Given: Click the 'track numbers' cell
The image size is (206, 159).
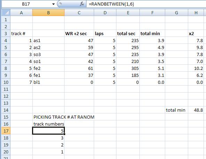Looking at the screenshot, I should coord(48,124).
